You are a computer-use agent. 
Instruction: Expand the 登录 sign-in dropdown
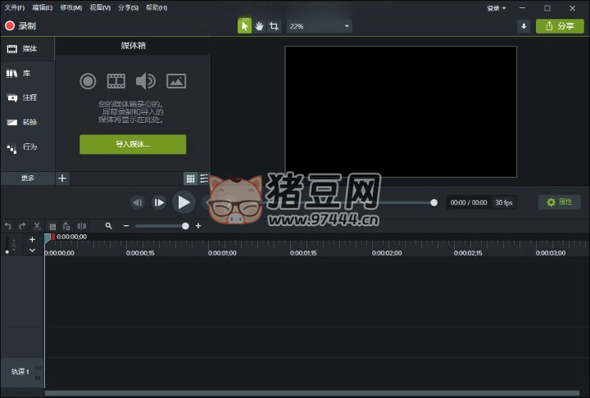click(497, 8)
